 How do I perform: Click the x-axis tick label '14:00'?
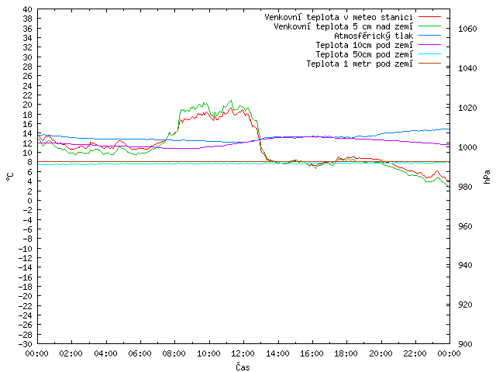click(x=277, y=353)
